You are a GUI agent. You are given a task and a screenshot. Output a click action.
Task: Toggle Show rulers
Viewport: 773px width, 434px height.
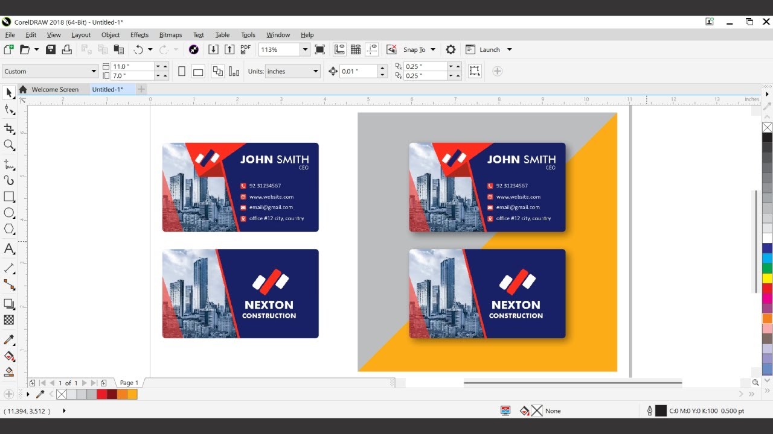(339, 49)
